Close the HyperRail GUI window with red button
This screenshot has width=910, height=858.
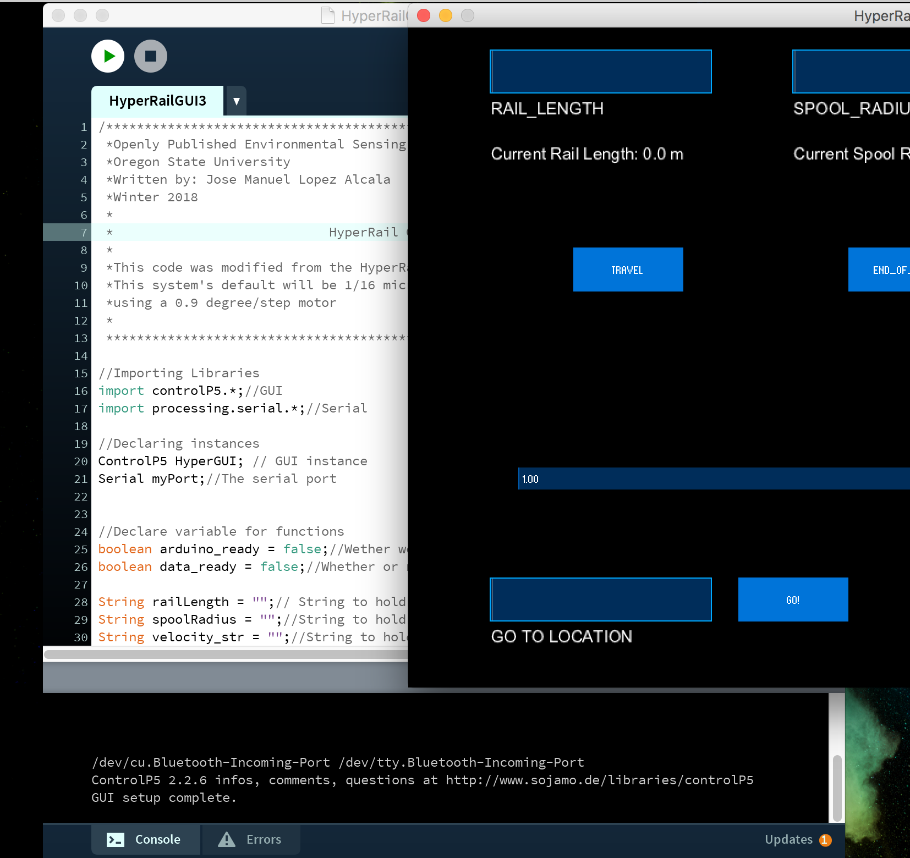pos(424,15)
